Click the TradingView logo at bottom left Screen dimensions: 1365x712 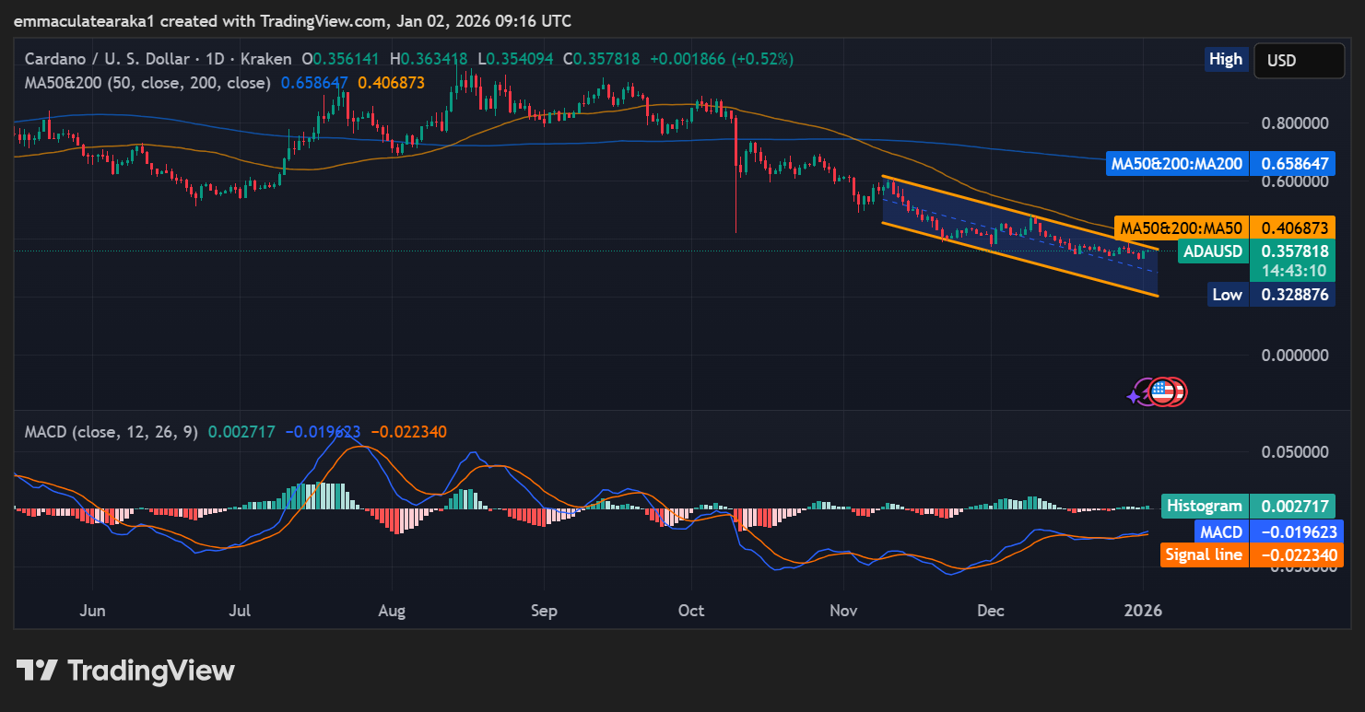(x=125, y=671)
